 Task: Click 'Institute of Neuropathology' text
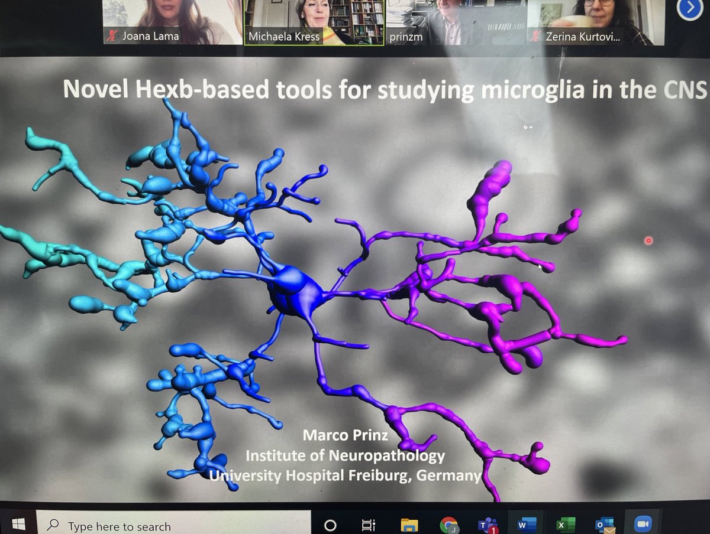(345, 455)
